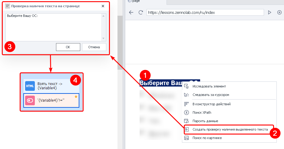This screenshot has width=284, height=149.
Task: Click the image search icon in the context menu
Action: click(x=187, y=138)
